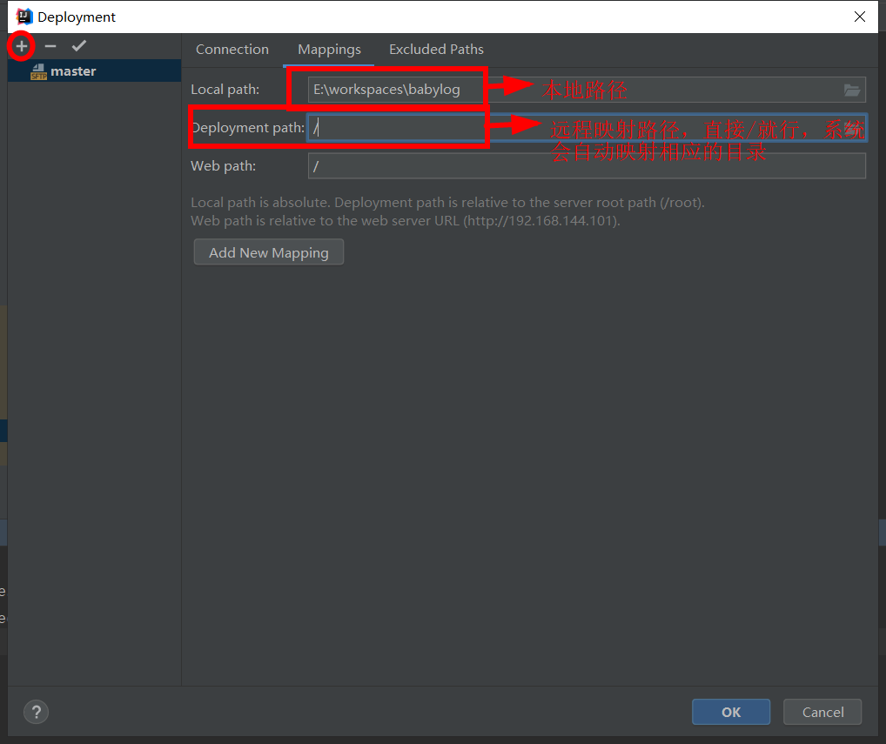Click the help question mark icon
Viewport: 886px width, 744px height.
(x=36, y=712)
